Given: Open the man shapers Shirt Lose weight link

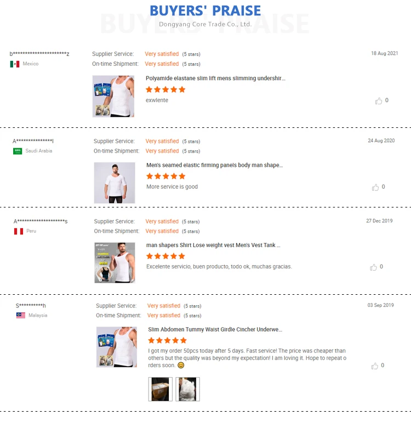Looking at the screenshot, I should point(213,245).
